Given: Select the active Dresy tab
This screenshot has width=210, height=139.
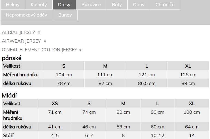Looking at the screenshot, I should [64, 5].
